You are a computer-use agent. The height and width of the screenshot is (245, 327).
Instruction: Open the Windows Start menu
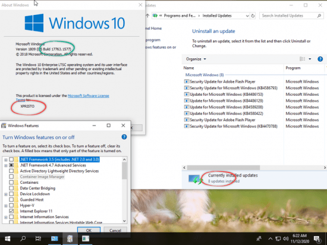[x=8, y=238]
